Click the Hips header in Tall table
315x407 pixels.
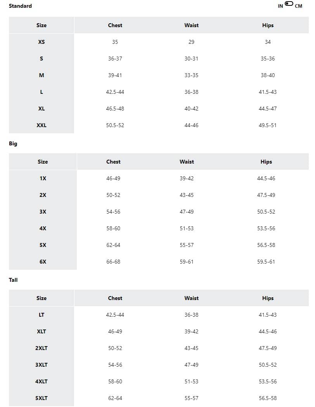[268, 298]
